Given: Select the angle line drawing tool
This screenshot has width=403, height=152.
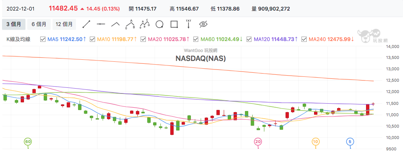Looking at the screenshot, I should click(x=115, y=24).
